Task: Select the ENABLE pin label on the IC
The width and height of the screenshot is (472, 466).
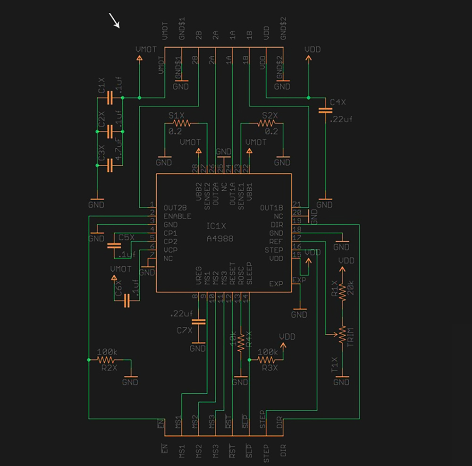Action: click(x=177, y=216)
